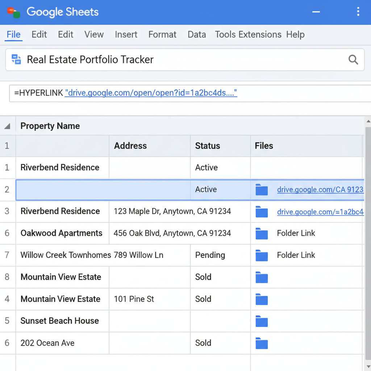Screen dimensions: 371x371
Task: Click the select-all corner triangle above row headers
Action: click(7, 126)
